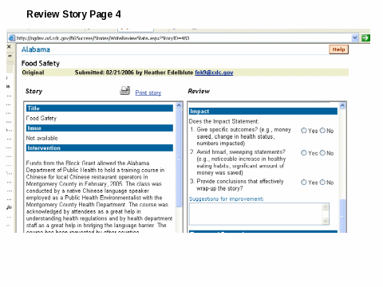The height and width of the screenshot is (287, 383).
Task: Close the side panel with the X
Action: tap(9, 47)
